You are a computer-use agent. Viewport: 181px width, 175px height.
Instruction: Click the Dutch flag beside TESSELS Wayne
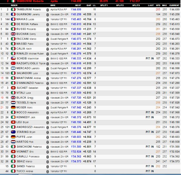click(x=13, y=102)
